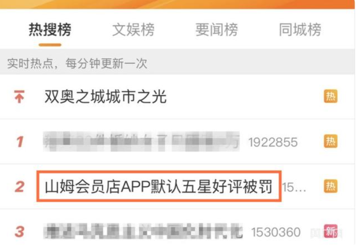Click the 热 badge on rank 2 row

pos(330,186)
